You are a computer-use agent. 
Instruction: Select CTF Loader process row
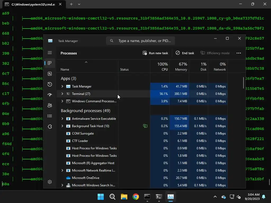(x=142, y=141)
